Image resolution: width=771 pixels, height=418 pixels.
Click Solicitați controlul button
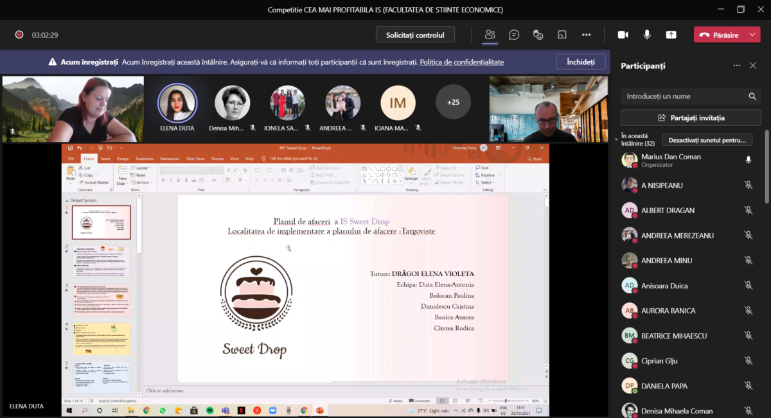tap(415, 35)
